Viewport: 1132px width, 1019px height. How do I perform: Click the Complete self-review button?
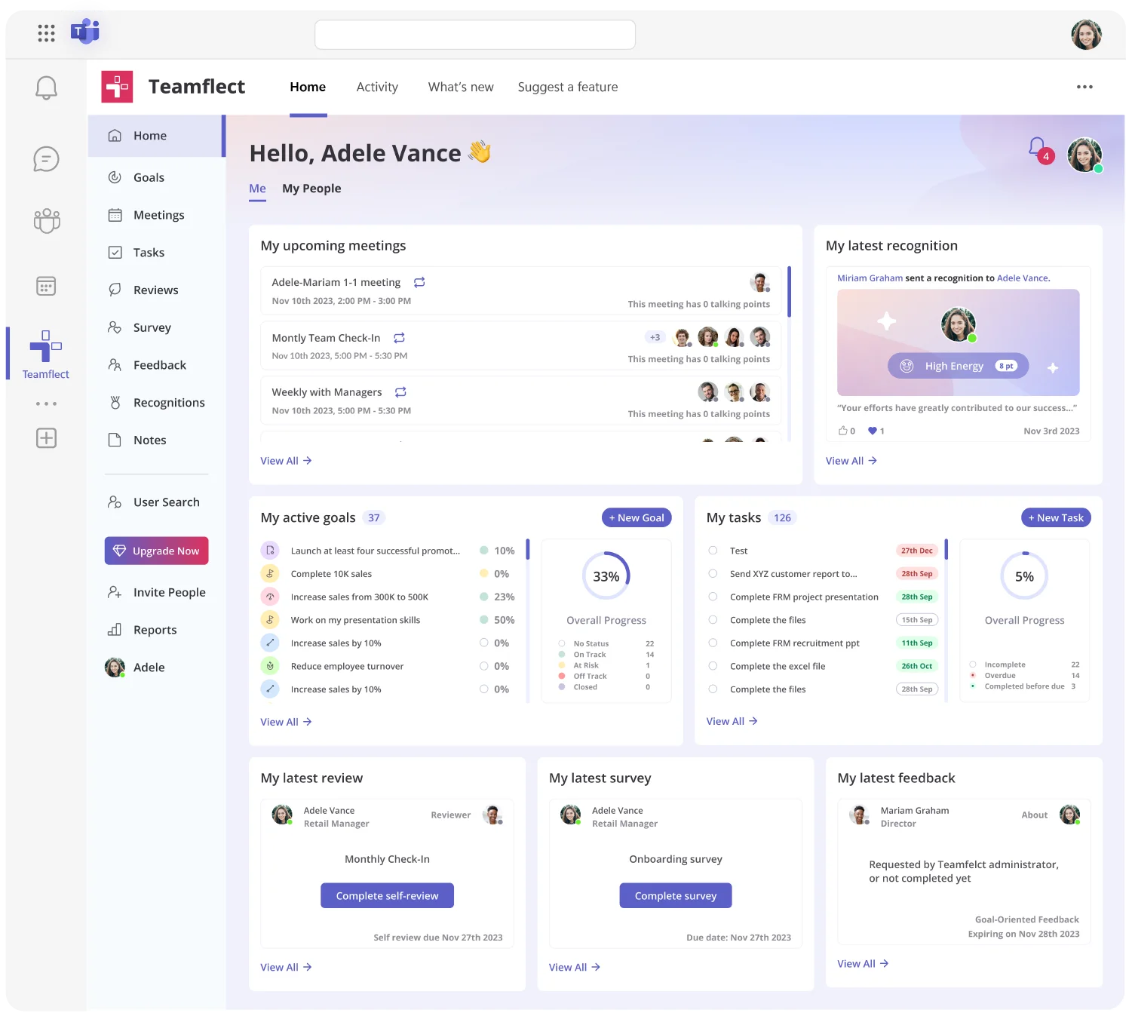click(387, 895)
